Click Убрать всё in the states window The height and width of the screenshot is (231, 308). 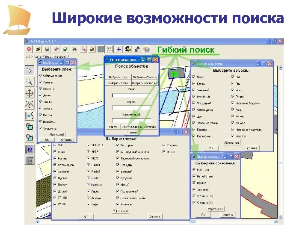[x=216, y=209]
